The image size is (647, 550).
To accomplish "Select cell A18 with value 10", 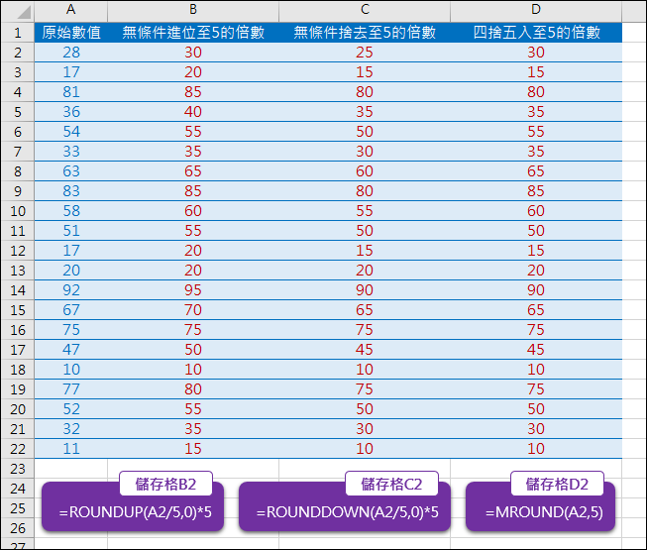I will click(x=71, y=370).
